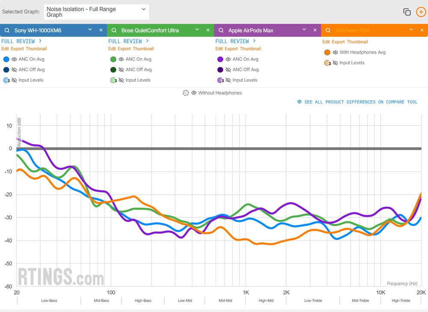Remove 3M Peltor X5A with its X button
The height and width of the screenshot is (312, 428).
pos(422,30)
